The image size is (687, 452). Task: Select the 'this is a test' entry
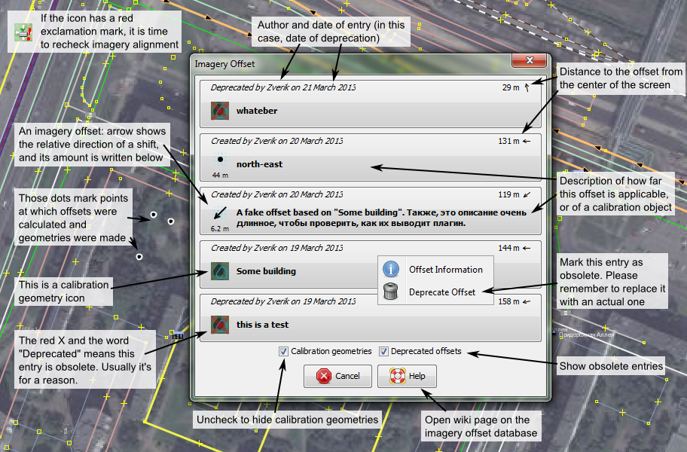click(262, 325)
